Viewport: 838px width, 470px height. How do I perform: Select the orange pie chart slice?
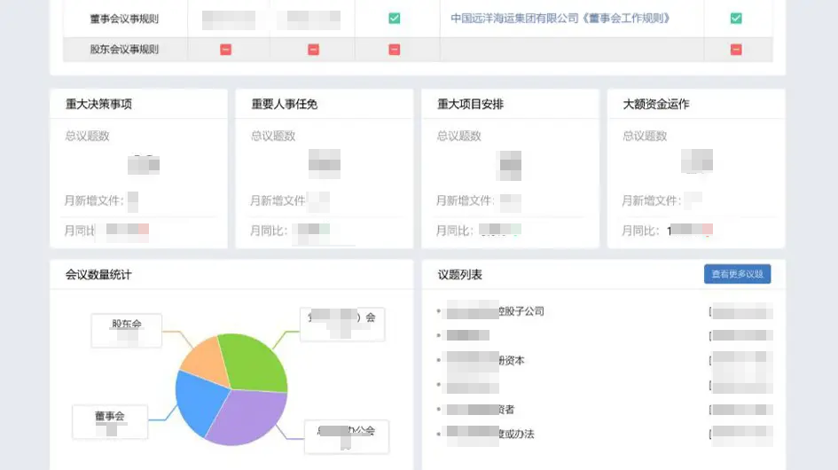pos(206,361)
